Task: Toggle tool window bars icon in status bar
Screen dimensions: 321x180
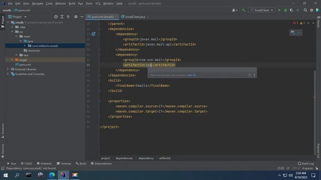Action: pyautogui.click(x=3, y=168)
